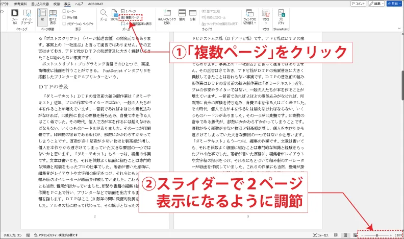Click View Side by Side (並べて比較)

211,11
